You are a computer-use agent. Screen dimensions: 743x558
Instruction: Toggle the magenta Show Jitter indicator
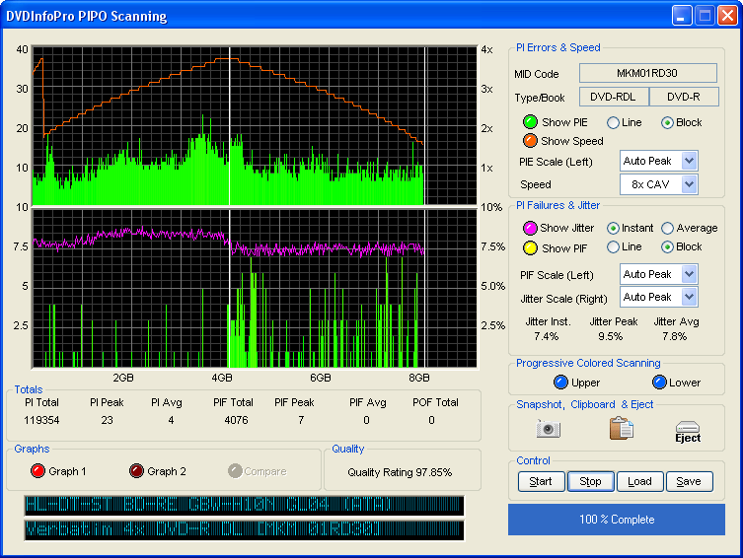click(x=530, y=228)
